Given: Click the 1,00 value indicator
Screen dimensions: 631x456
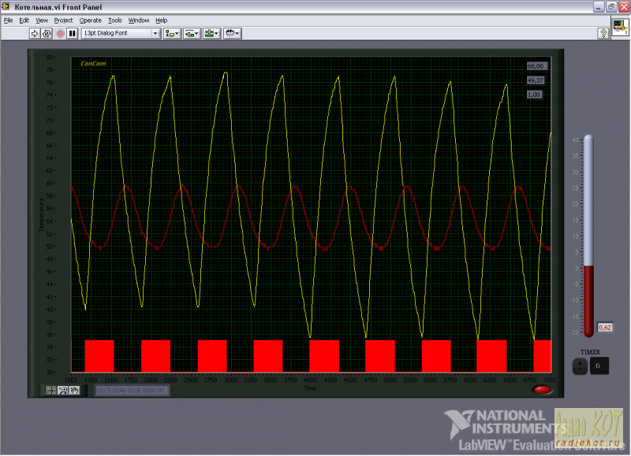Looking at the screenshot, I should 534,95.
